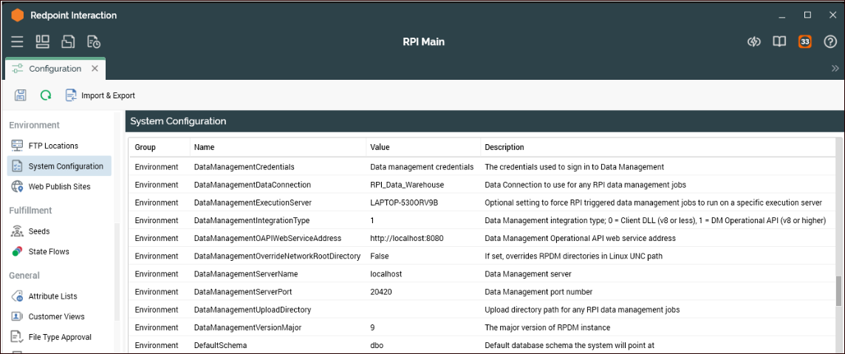This screenshot has width=845, height=354.
Task: Select FTP Locations in the sidebar
Action: tap(53, 146)
